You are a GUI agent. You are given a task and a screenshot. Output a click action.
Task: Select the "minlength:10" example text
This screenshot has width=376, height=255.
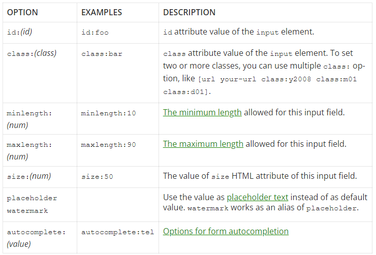pyautogui.click(x=108, y=113)
